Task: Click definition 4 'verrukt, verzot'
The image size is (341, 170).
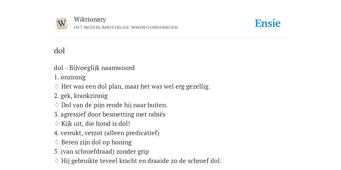Action: pos(107,133)
